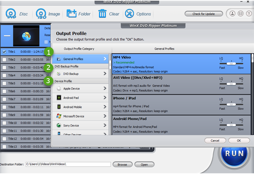Screen dimensions: 254x174
Task: Check the Title12 checkbox
Action: pyautogui.click(x=4, y=139)
